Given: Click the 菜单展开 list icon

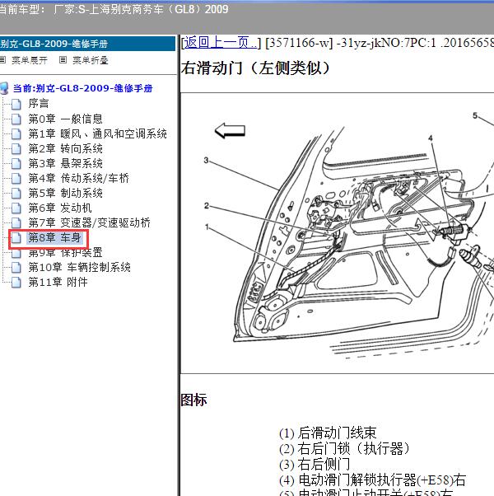Looking at the screenshot, I should pyautogui.click(x=2, y=59).
